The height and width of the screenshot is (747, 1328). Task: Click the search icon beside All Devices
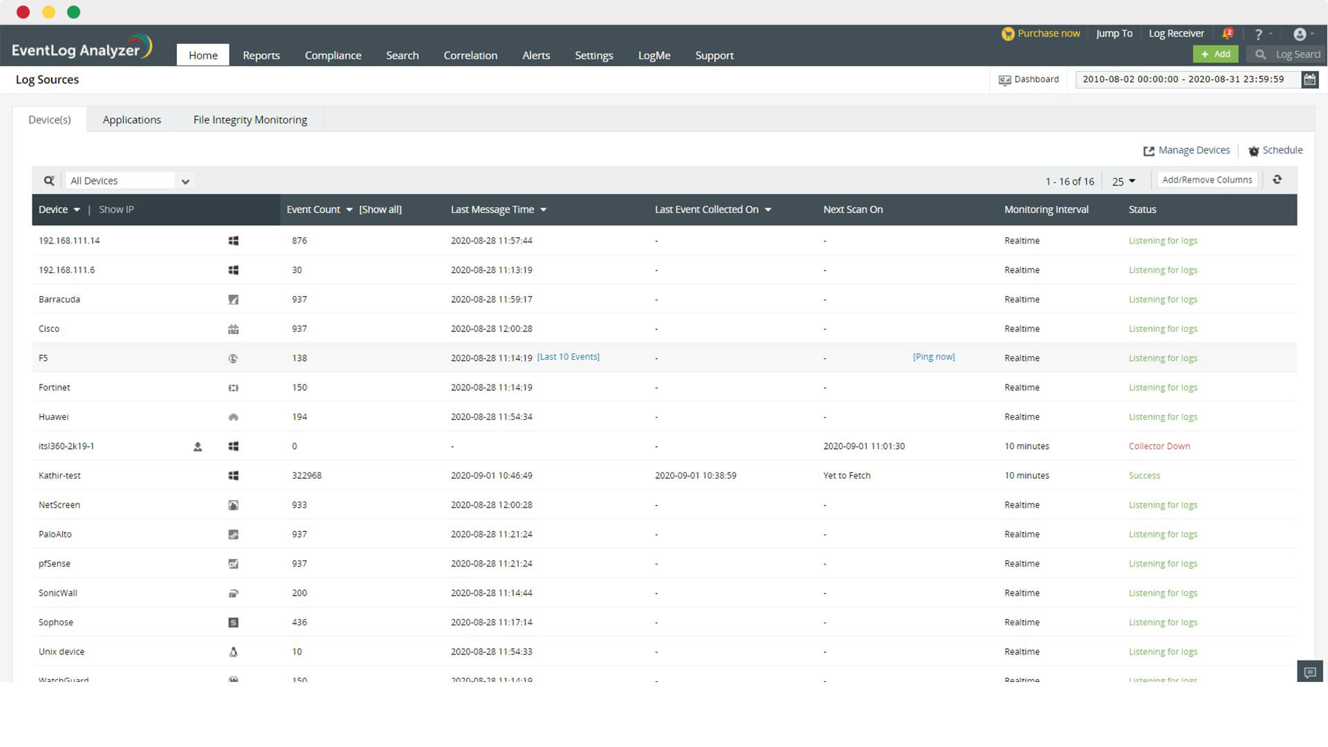tap(49, 181)
